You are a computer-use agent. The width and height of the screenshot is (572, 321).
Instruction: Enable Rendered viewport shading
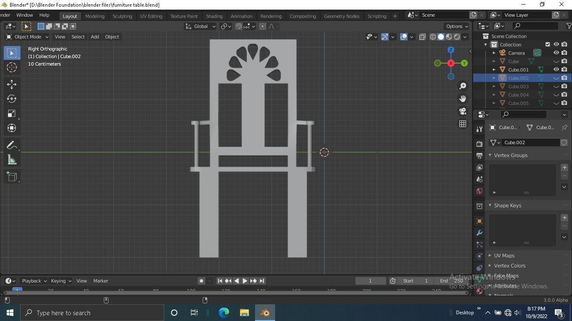click(457, 37)
